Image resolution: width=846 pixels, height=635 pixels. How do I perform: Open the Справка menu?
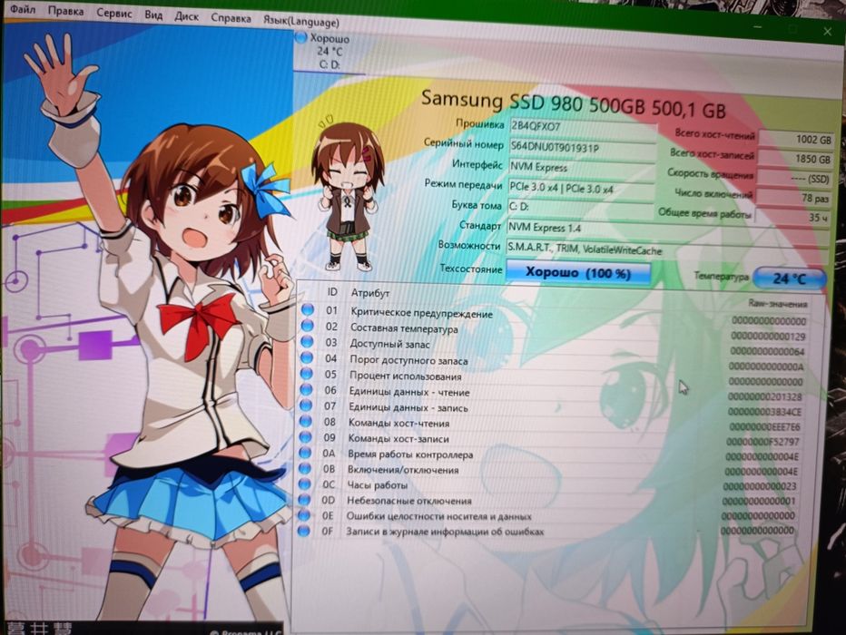(x=231, y=18)
